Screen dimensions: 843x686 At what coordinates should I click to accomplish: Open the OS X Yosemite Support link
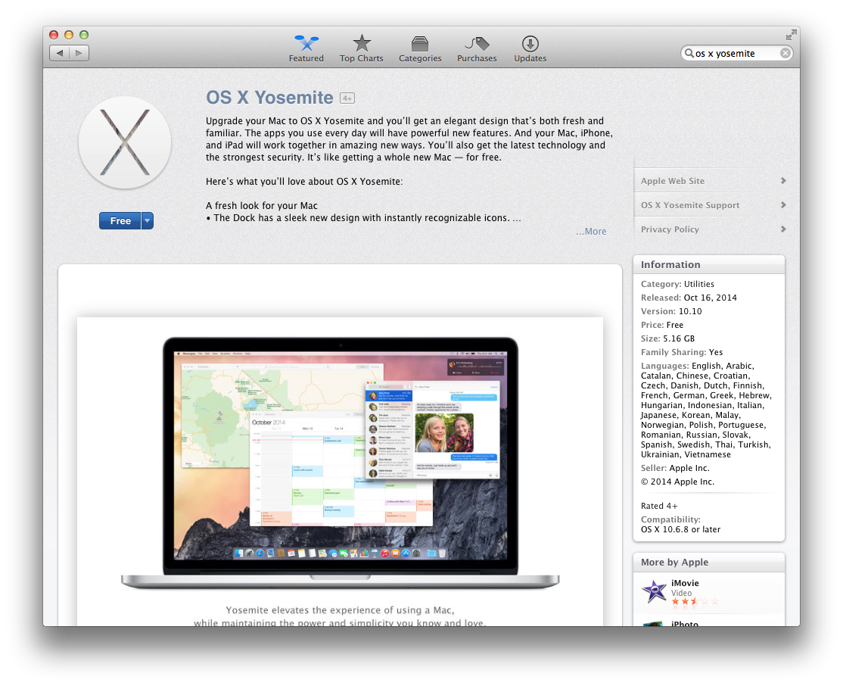[x=690, y=205]
